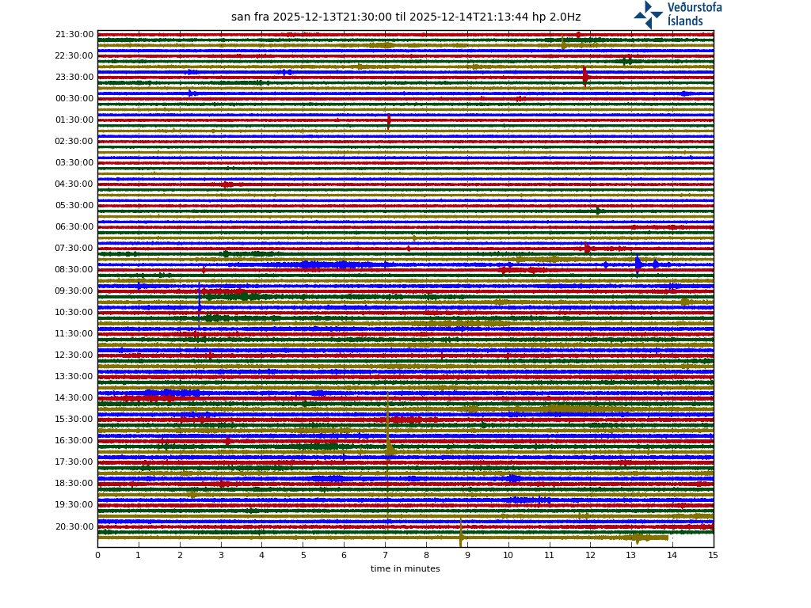Click the 12:30:00 time label
The width and height of the screenshot is (811, 608).
(x=74, y=355)
